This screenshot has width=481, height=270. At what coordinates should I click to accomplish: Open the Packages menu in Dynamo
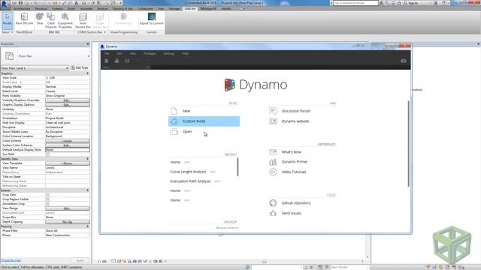click(x=150, y=53)
